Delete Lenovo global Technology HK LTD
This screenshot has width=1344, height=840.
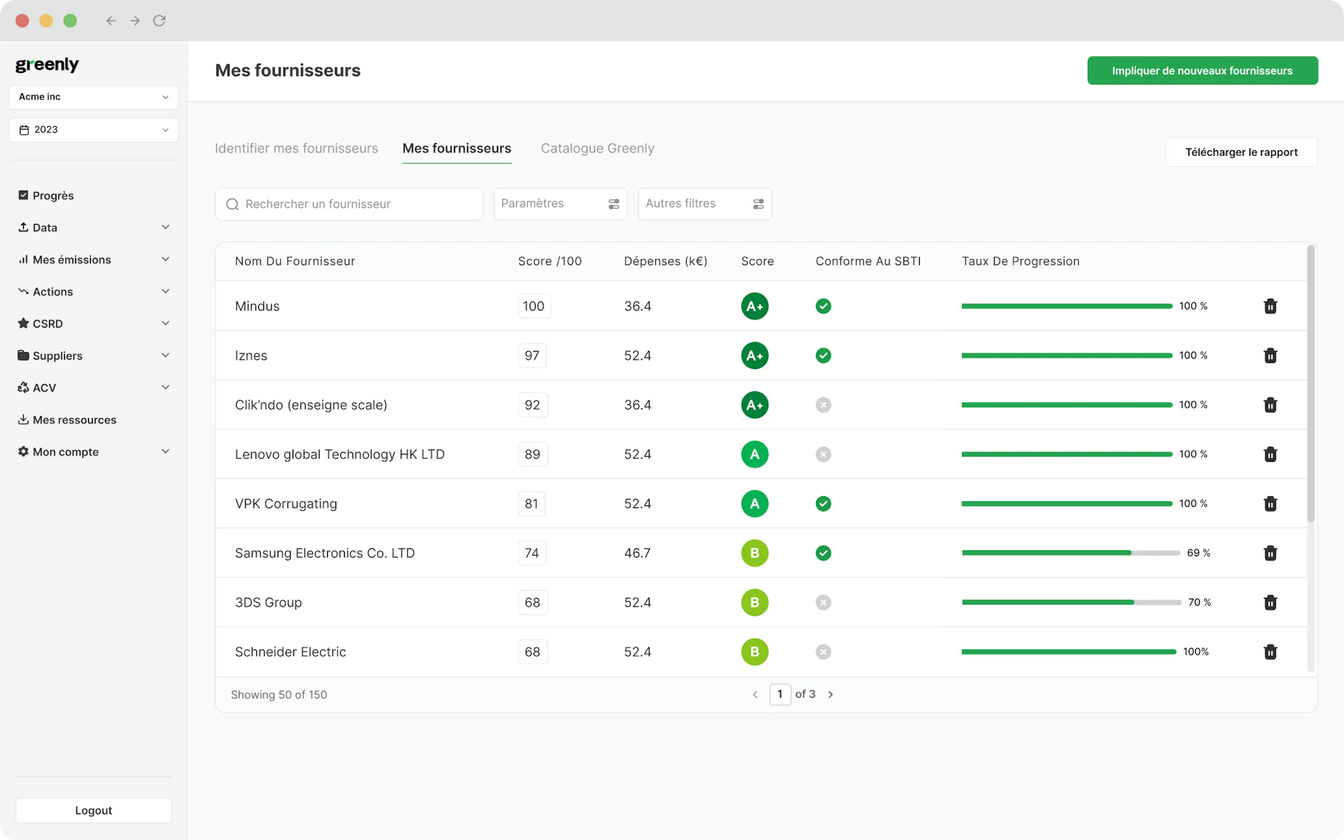(1270, 454)
